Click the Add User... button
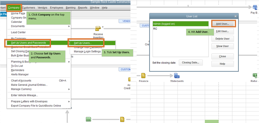Viewport: 259px width, 123px height. (x=222, y=24)
